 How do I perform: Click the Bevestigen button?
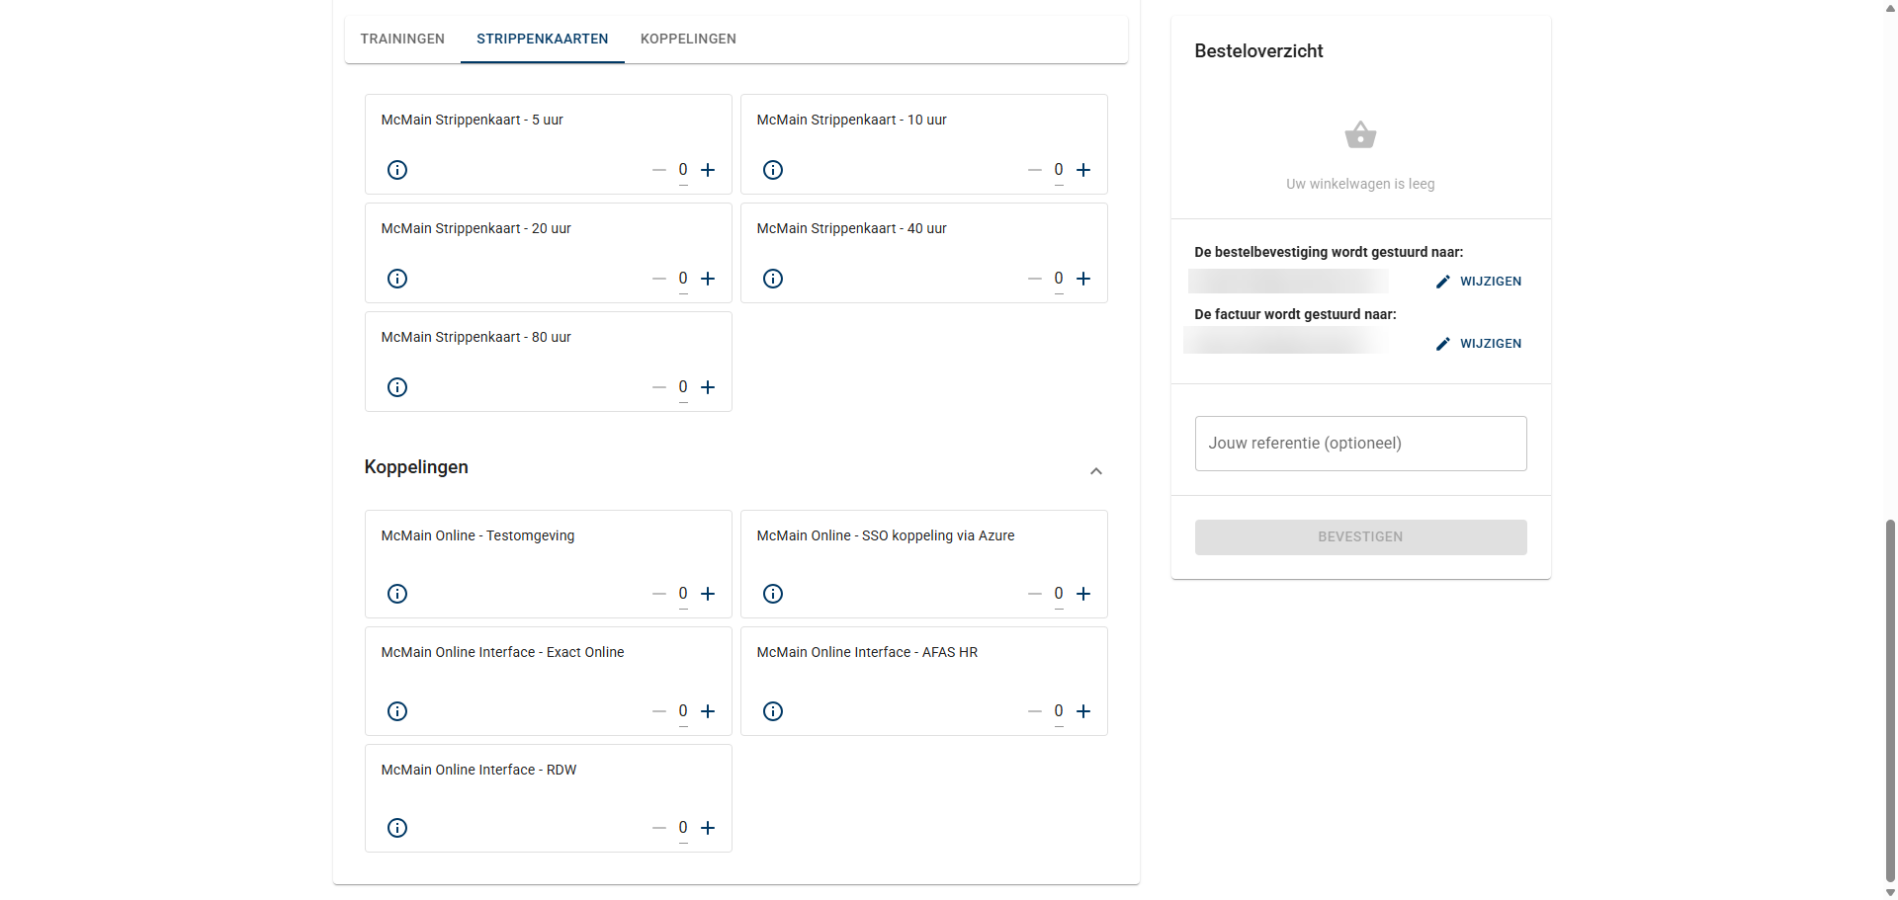point(1360,537)
